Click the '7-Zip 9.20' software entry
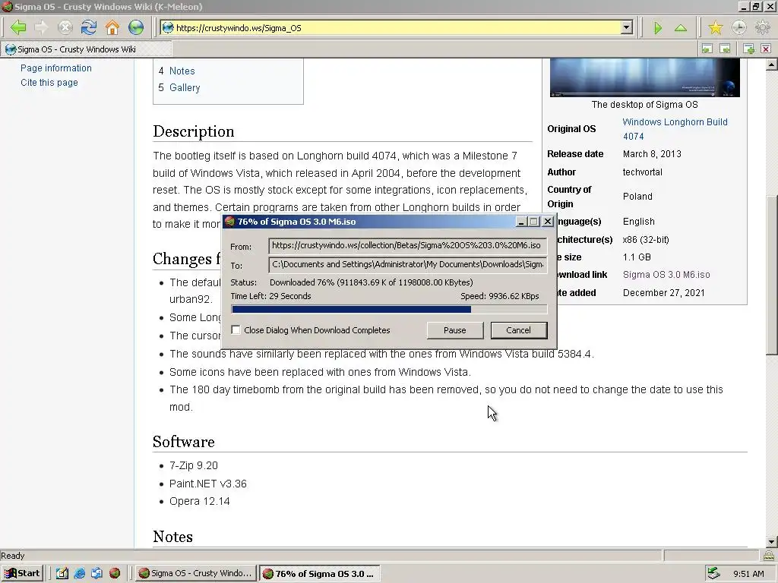778x583 pixels. click(x=194, y=465)
